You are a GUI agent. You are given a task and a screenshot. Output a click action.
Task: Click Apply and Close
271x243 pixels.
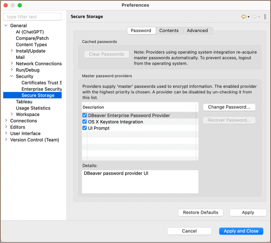241,231
